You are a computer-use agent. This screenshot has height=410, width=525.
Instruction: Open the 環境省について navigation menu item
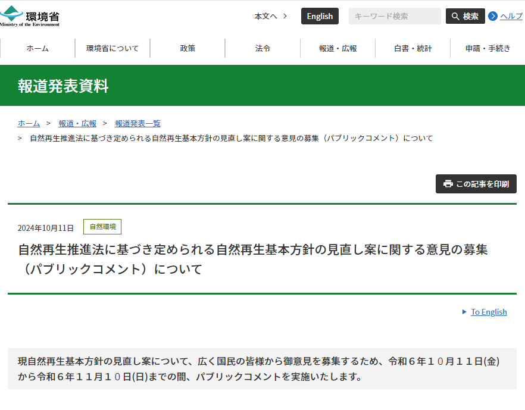(x=112, y=48)
